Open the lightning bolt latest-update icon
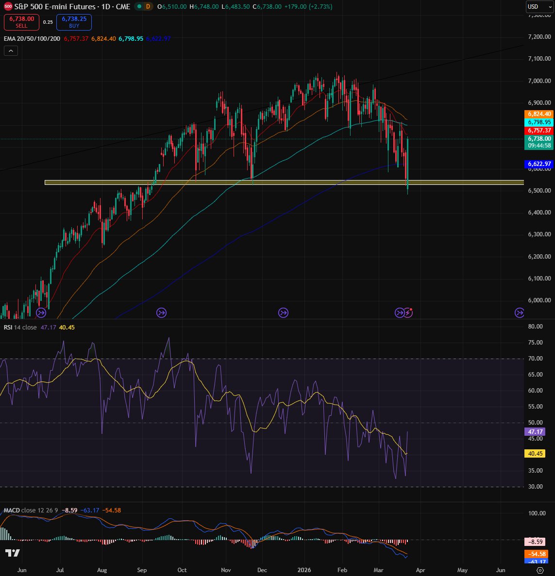 click(408, 313)
